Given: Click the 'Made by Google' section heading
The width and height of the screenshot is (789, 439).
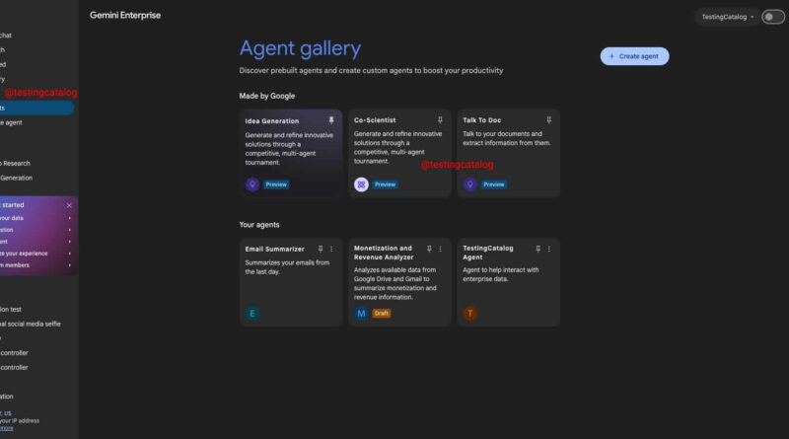Looking at the screenshot, I should [267, 96].
